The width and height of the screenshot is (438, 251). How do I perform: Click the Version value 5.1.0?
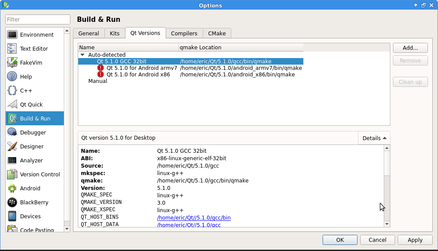coord(163,188)
